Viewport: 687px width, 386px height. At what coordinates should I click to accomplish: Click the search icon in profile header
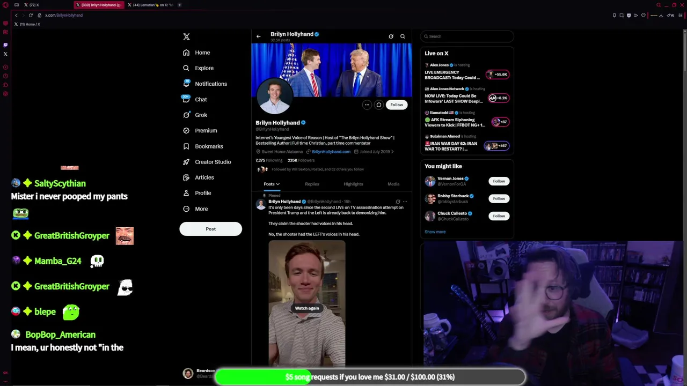tap(403, 36)
